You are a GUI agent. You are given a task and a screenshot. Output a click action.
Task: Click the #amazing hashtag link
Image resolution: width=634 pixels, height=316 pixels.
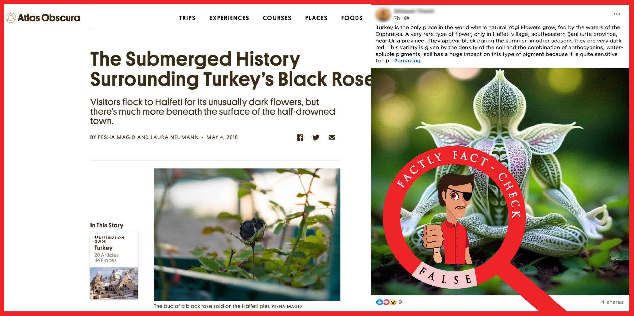(407, 61)
